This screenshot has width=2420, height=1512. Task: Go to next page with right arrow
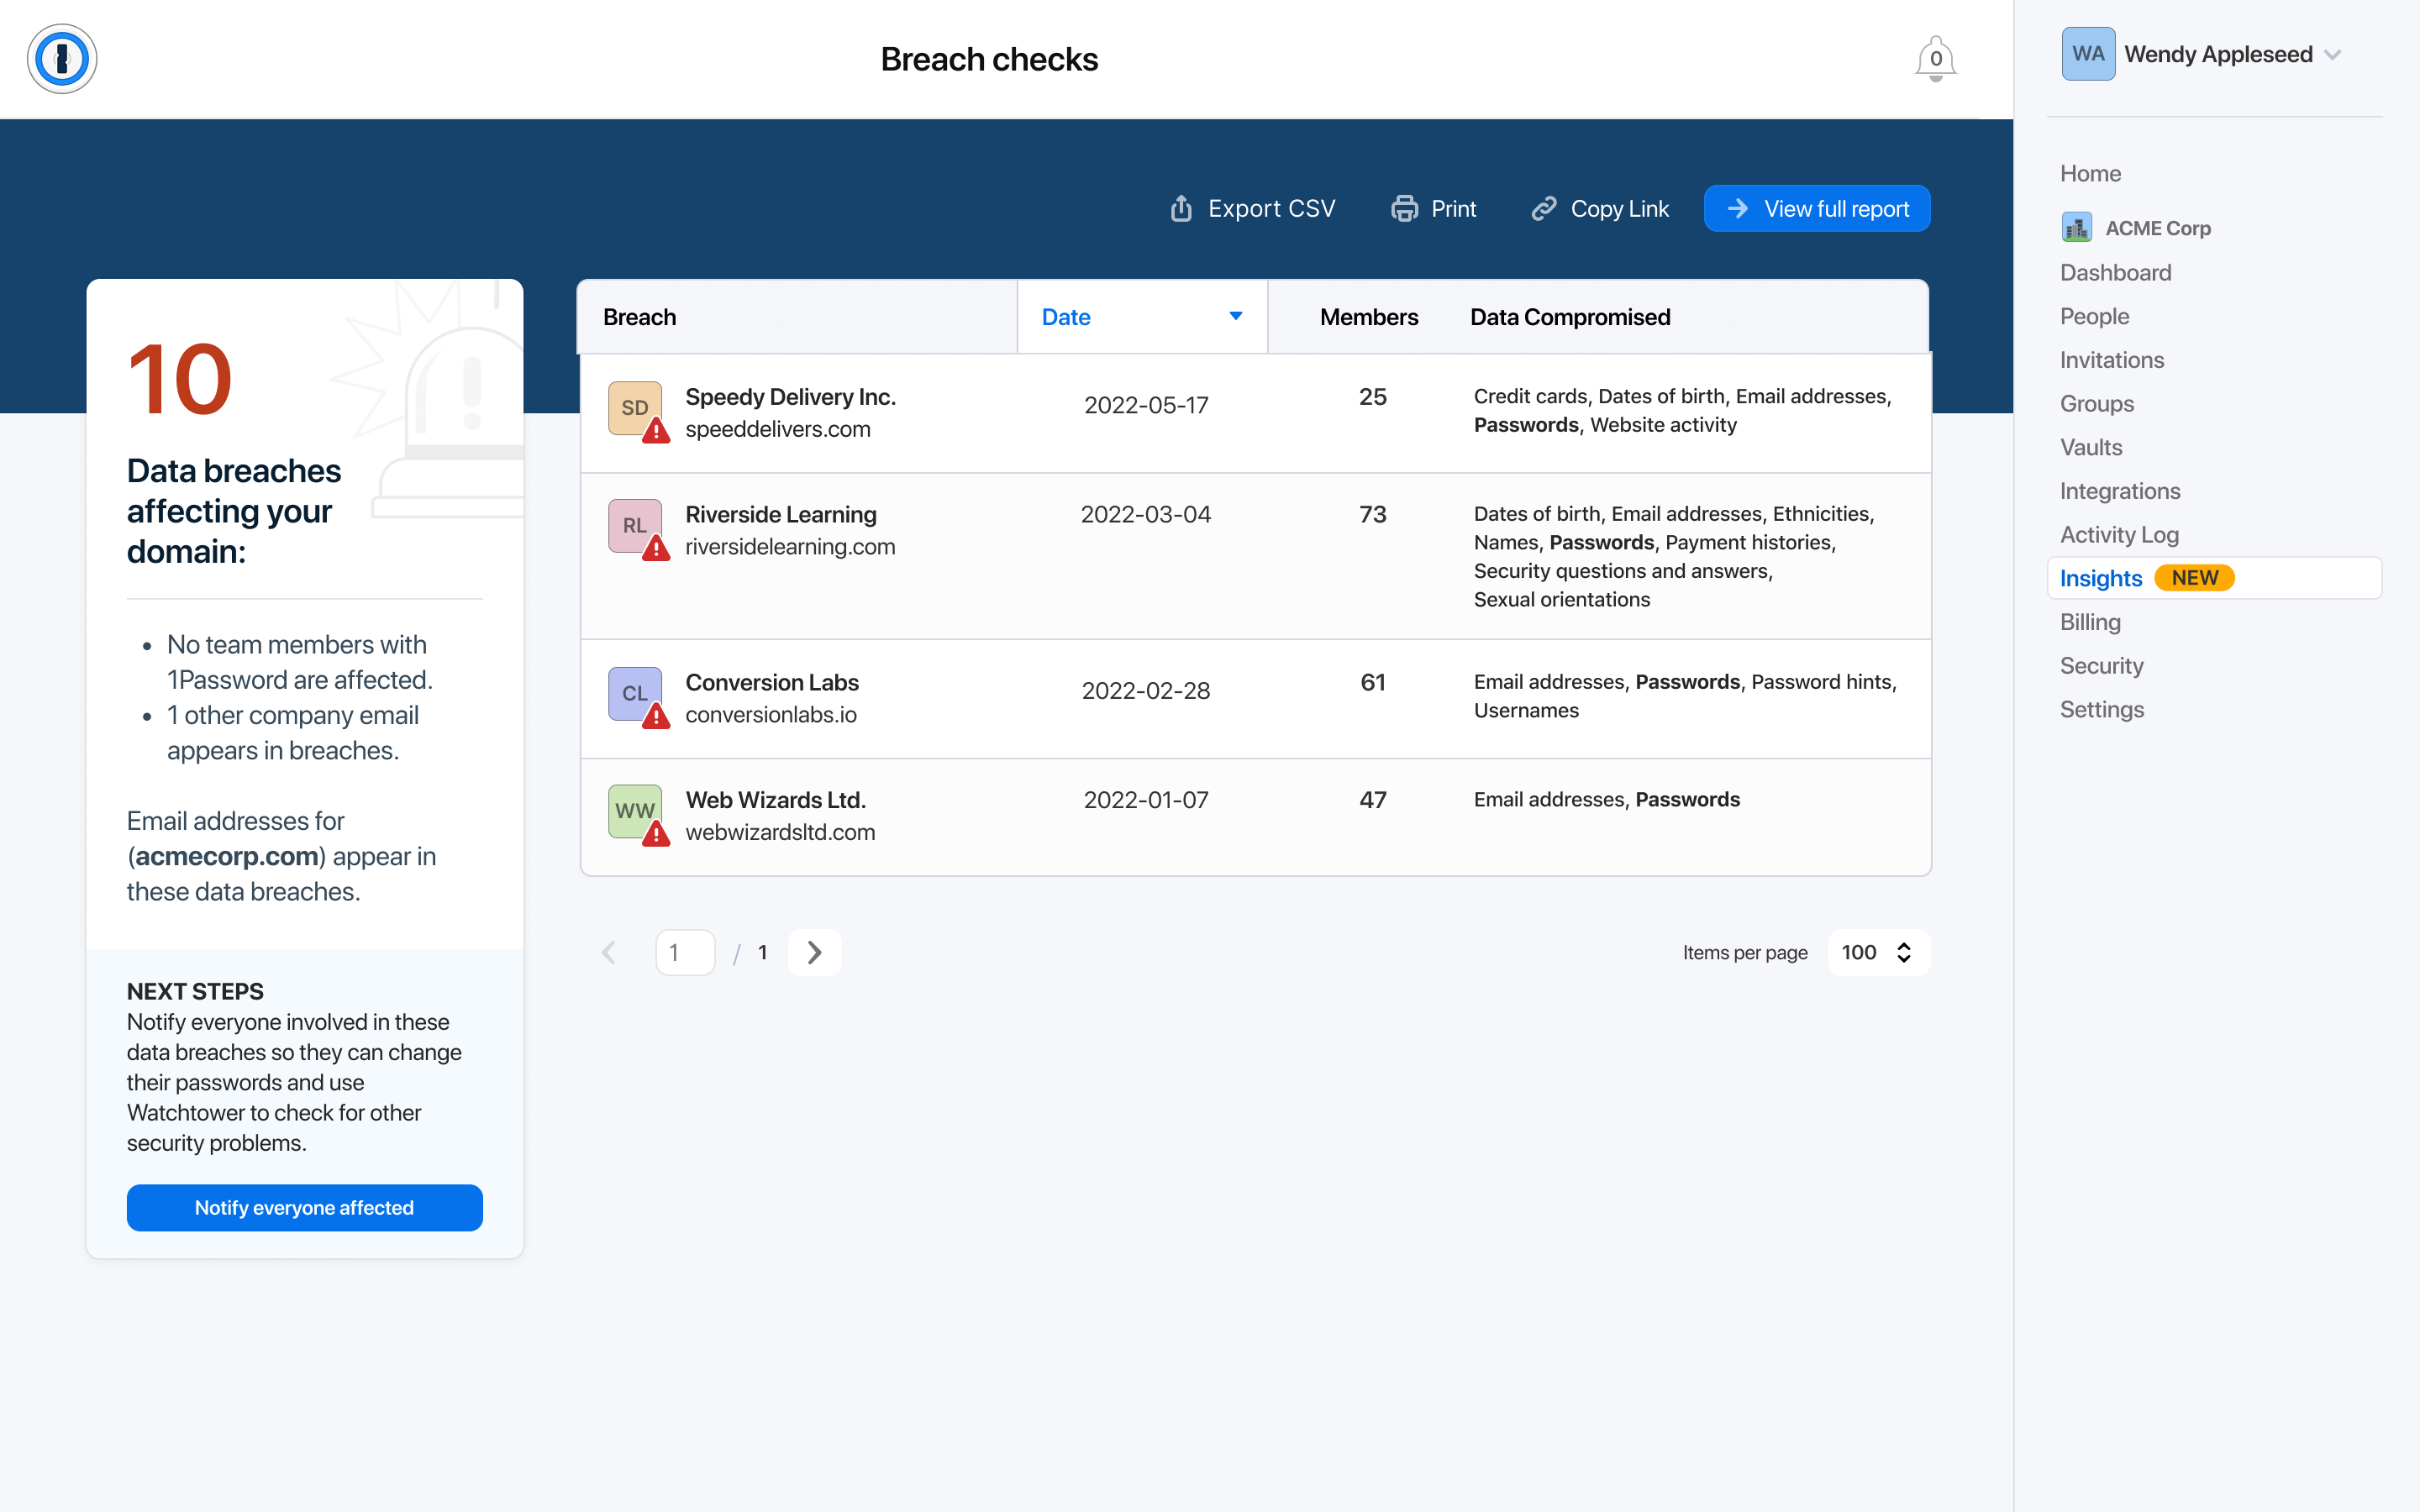(814, 952)
